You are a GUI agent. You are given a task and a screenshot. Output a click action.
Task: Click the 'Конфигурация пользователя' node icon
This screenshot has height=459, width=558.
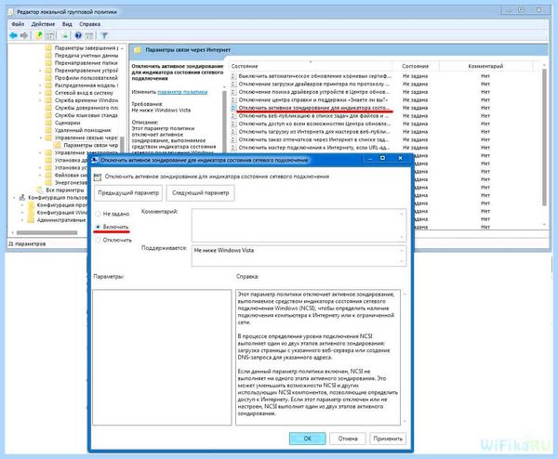click(22, 197)
